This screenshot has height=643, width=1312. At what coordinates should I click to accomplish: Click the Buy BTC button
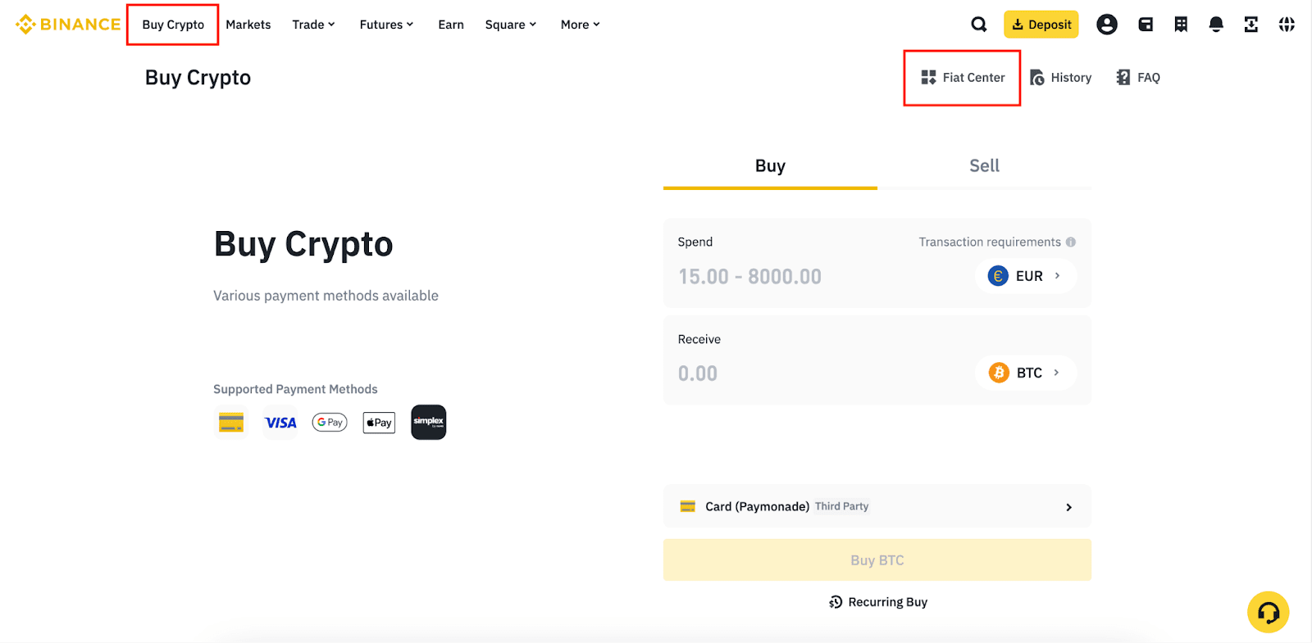point(877,560)
